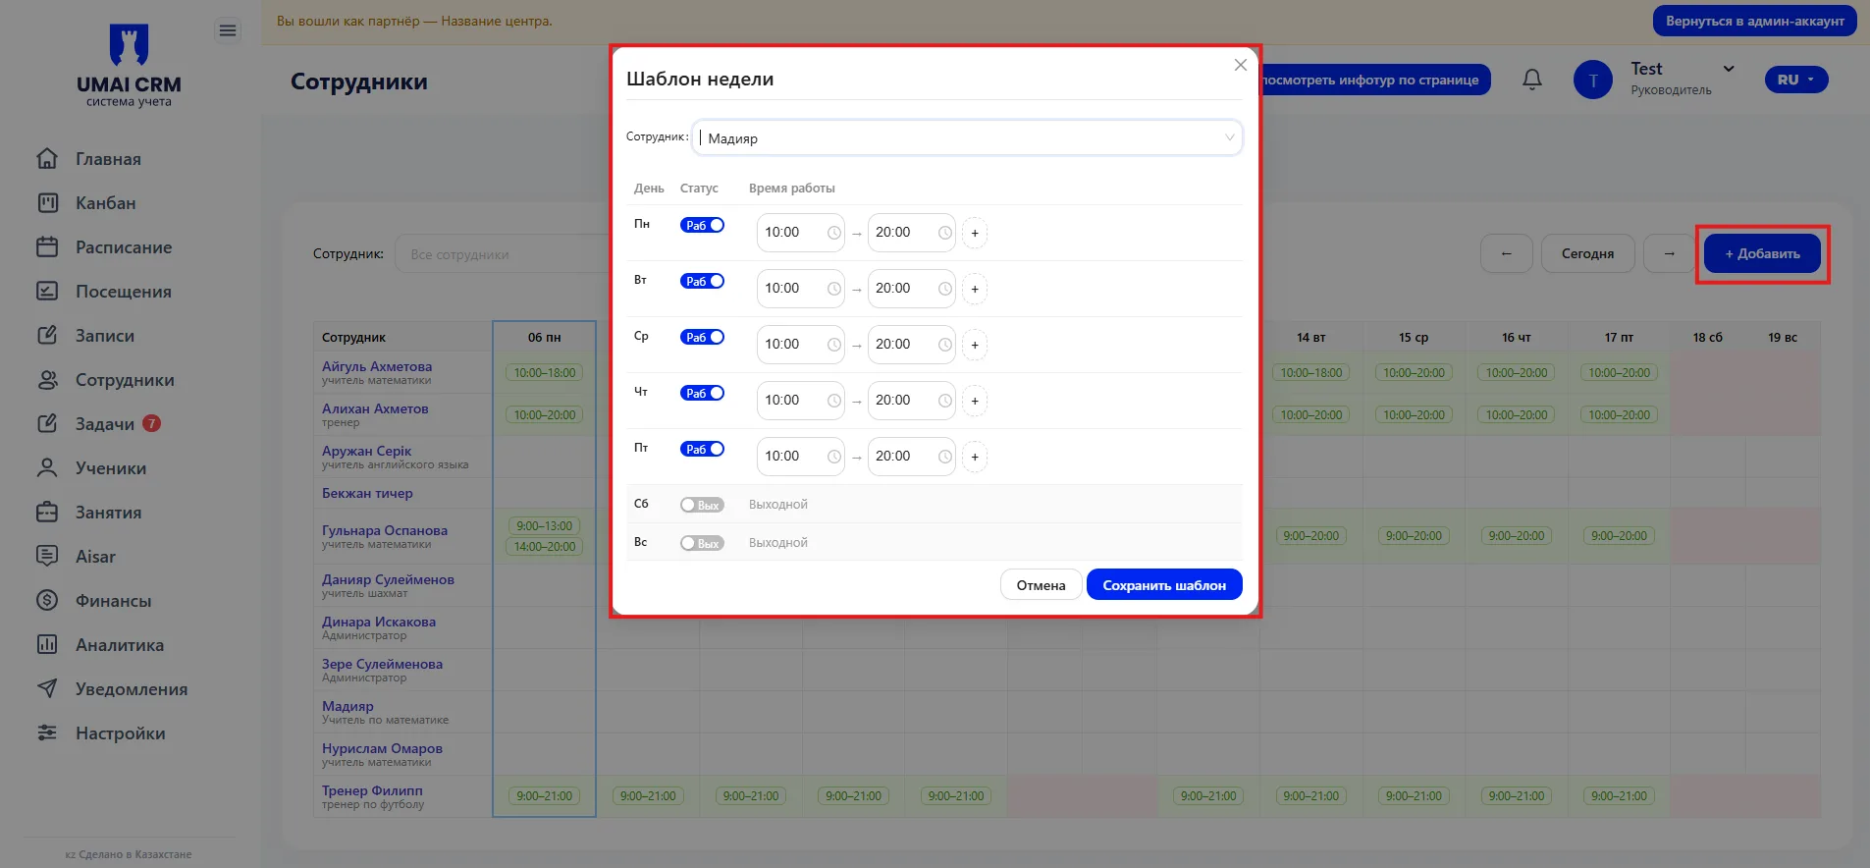Go to Главная in sidebar menu
The width and height of the screenshot is (1870, 868).
(108, 159)
